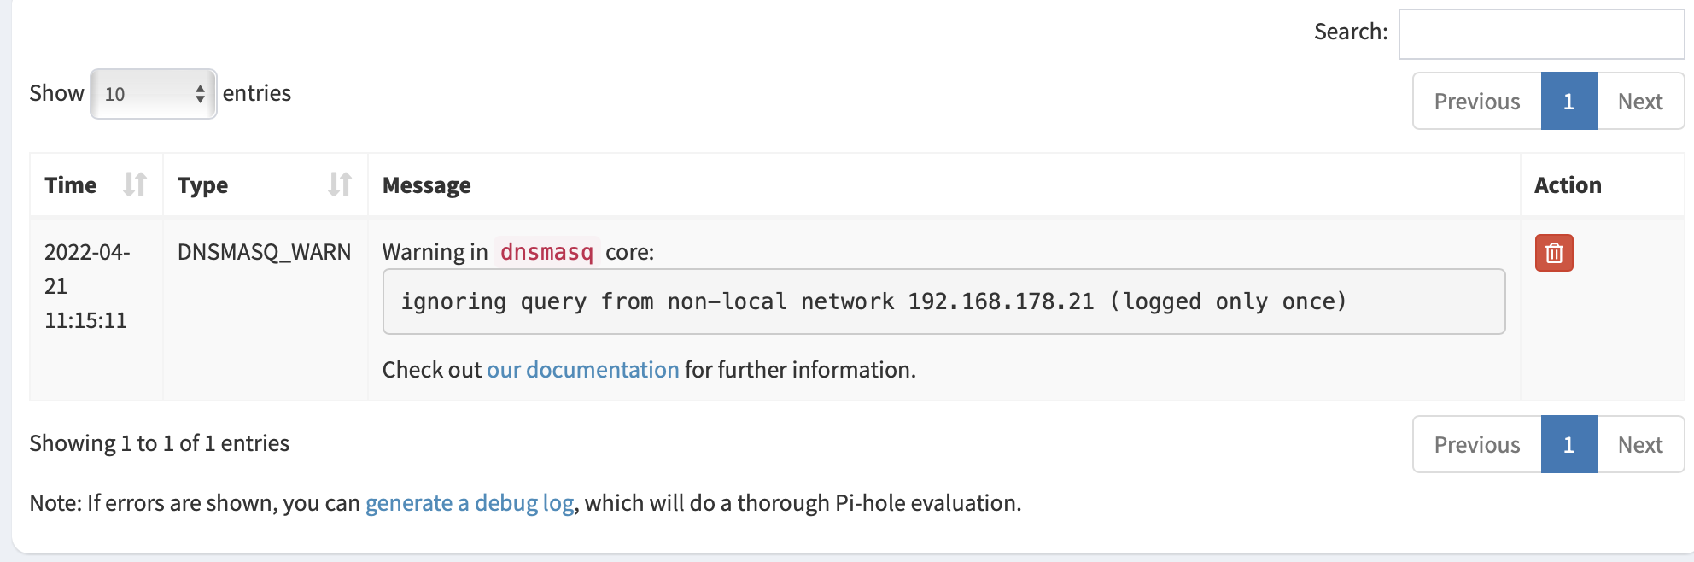Open the "our documentation" link
The image size is (1694, 562).
pos(582,370)
